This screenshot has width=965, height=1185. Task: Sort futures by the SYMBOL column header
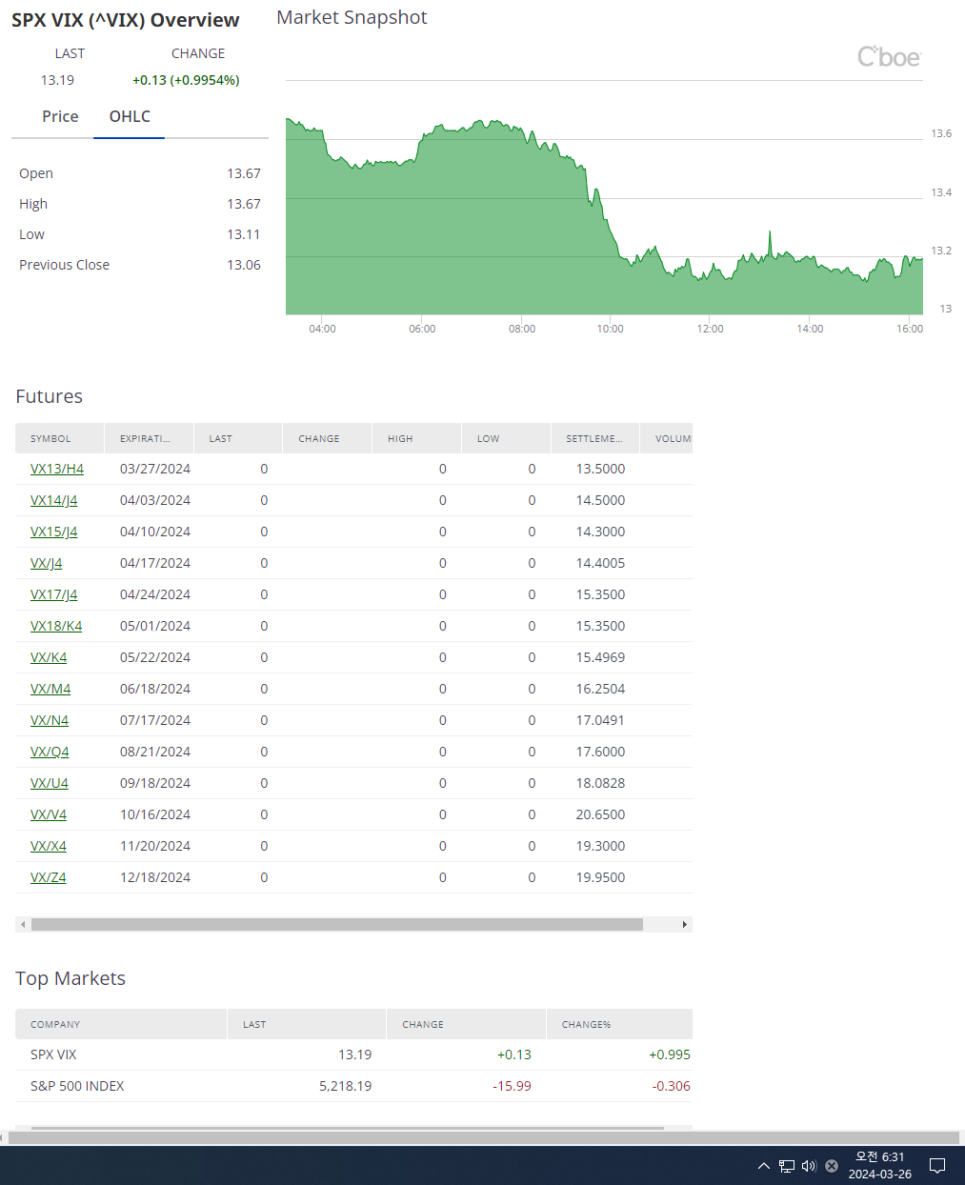point(60,438)
